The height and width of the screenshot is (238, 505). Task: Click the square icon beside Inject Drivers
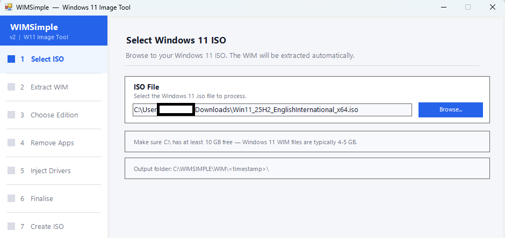click(11, 171)
